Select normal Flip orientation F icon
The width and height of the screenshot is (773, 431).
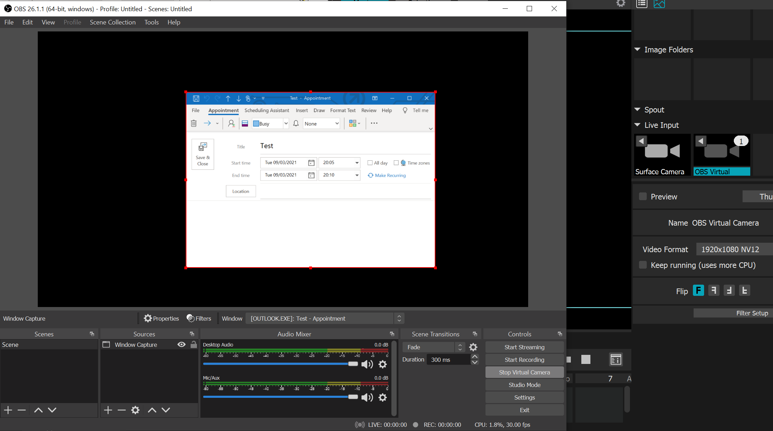click(698, 291)
